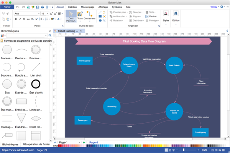Click the green add page button

(x=84, y=143)
